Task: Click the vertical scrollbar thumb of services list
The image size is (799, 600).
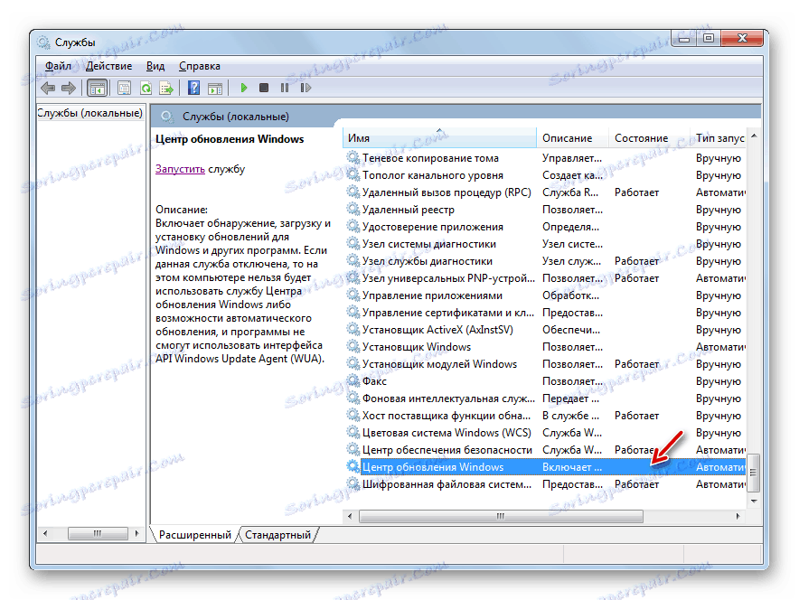Action: (754, 473)
